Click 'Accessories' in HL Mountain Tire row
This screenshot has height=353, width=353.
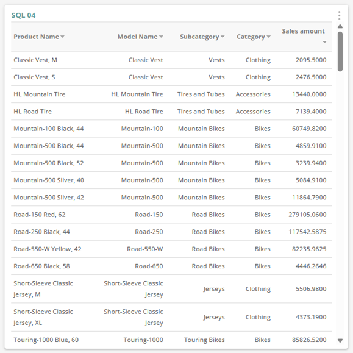[x=253, y=94]
